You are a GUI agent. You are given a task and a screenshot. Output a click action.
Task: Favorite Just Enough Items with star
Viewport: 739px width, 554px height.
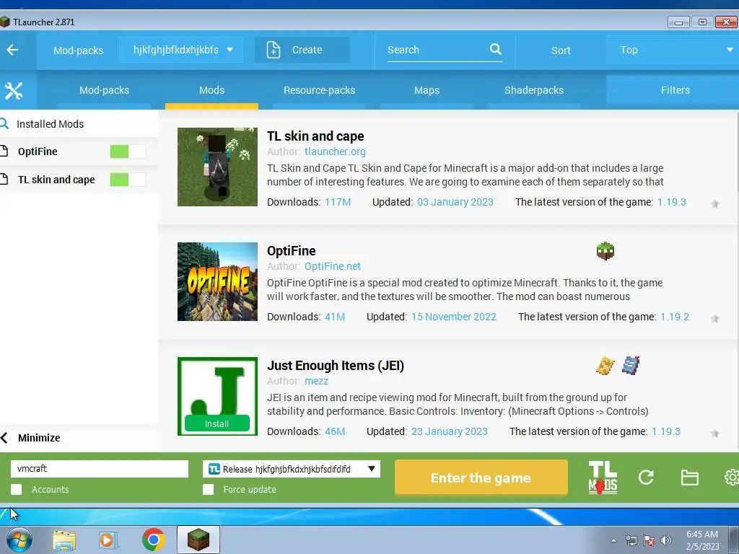coord(715,434)
